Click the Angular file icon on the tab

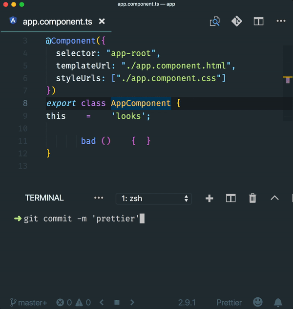[x=13, y=21]
